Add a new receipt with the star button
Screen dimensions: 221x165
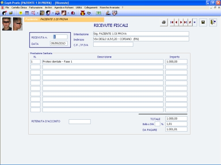[x=194, y=22]
